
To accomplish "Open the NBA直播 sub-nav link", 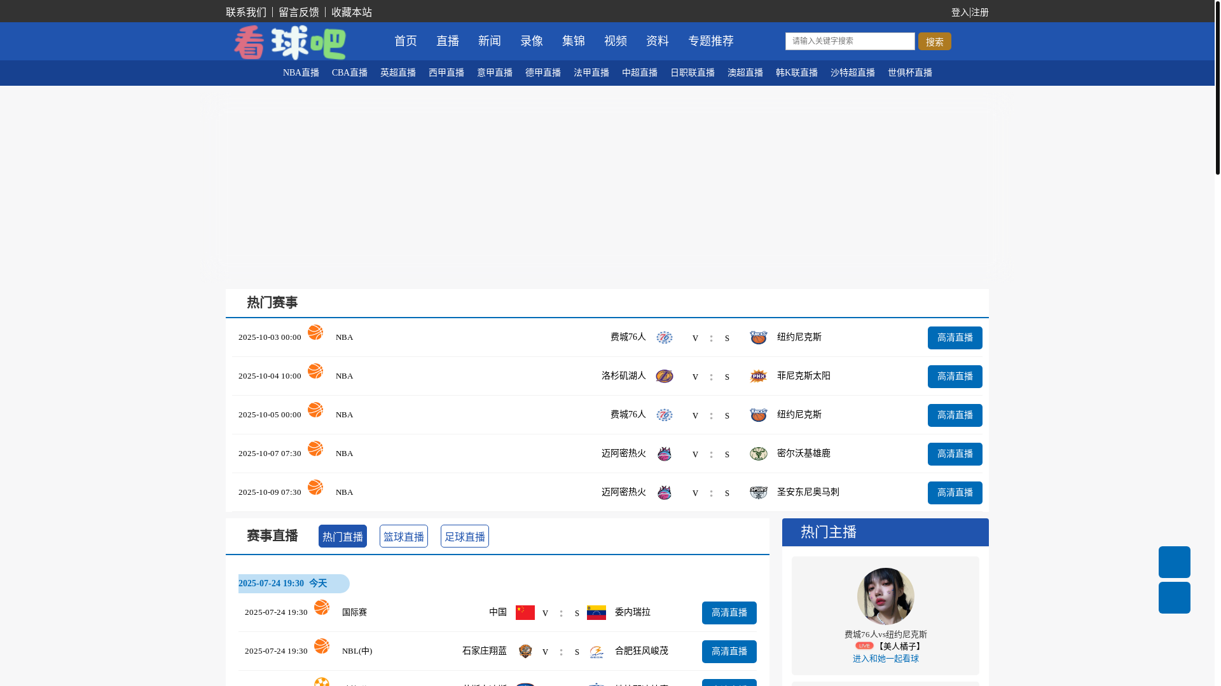I will [301, 73].
